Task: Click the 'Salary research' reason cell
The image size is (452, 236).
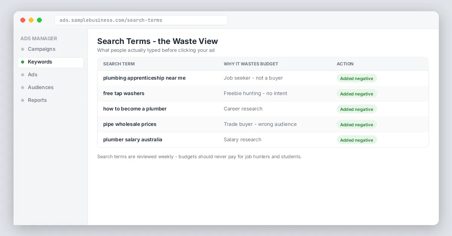Action: [x=242, y=140]
